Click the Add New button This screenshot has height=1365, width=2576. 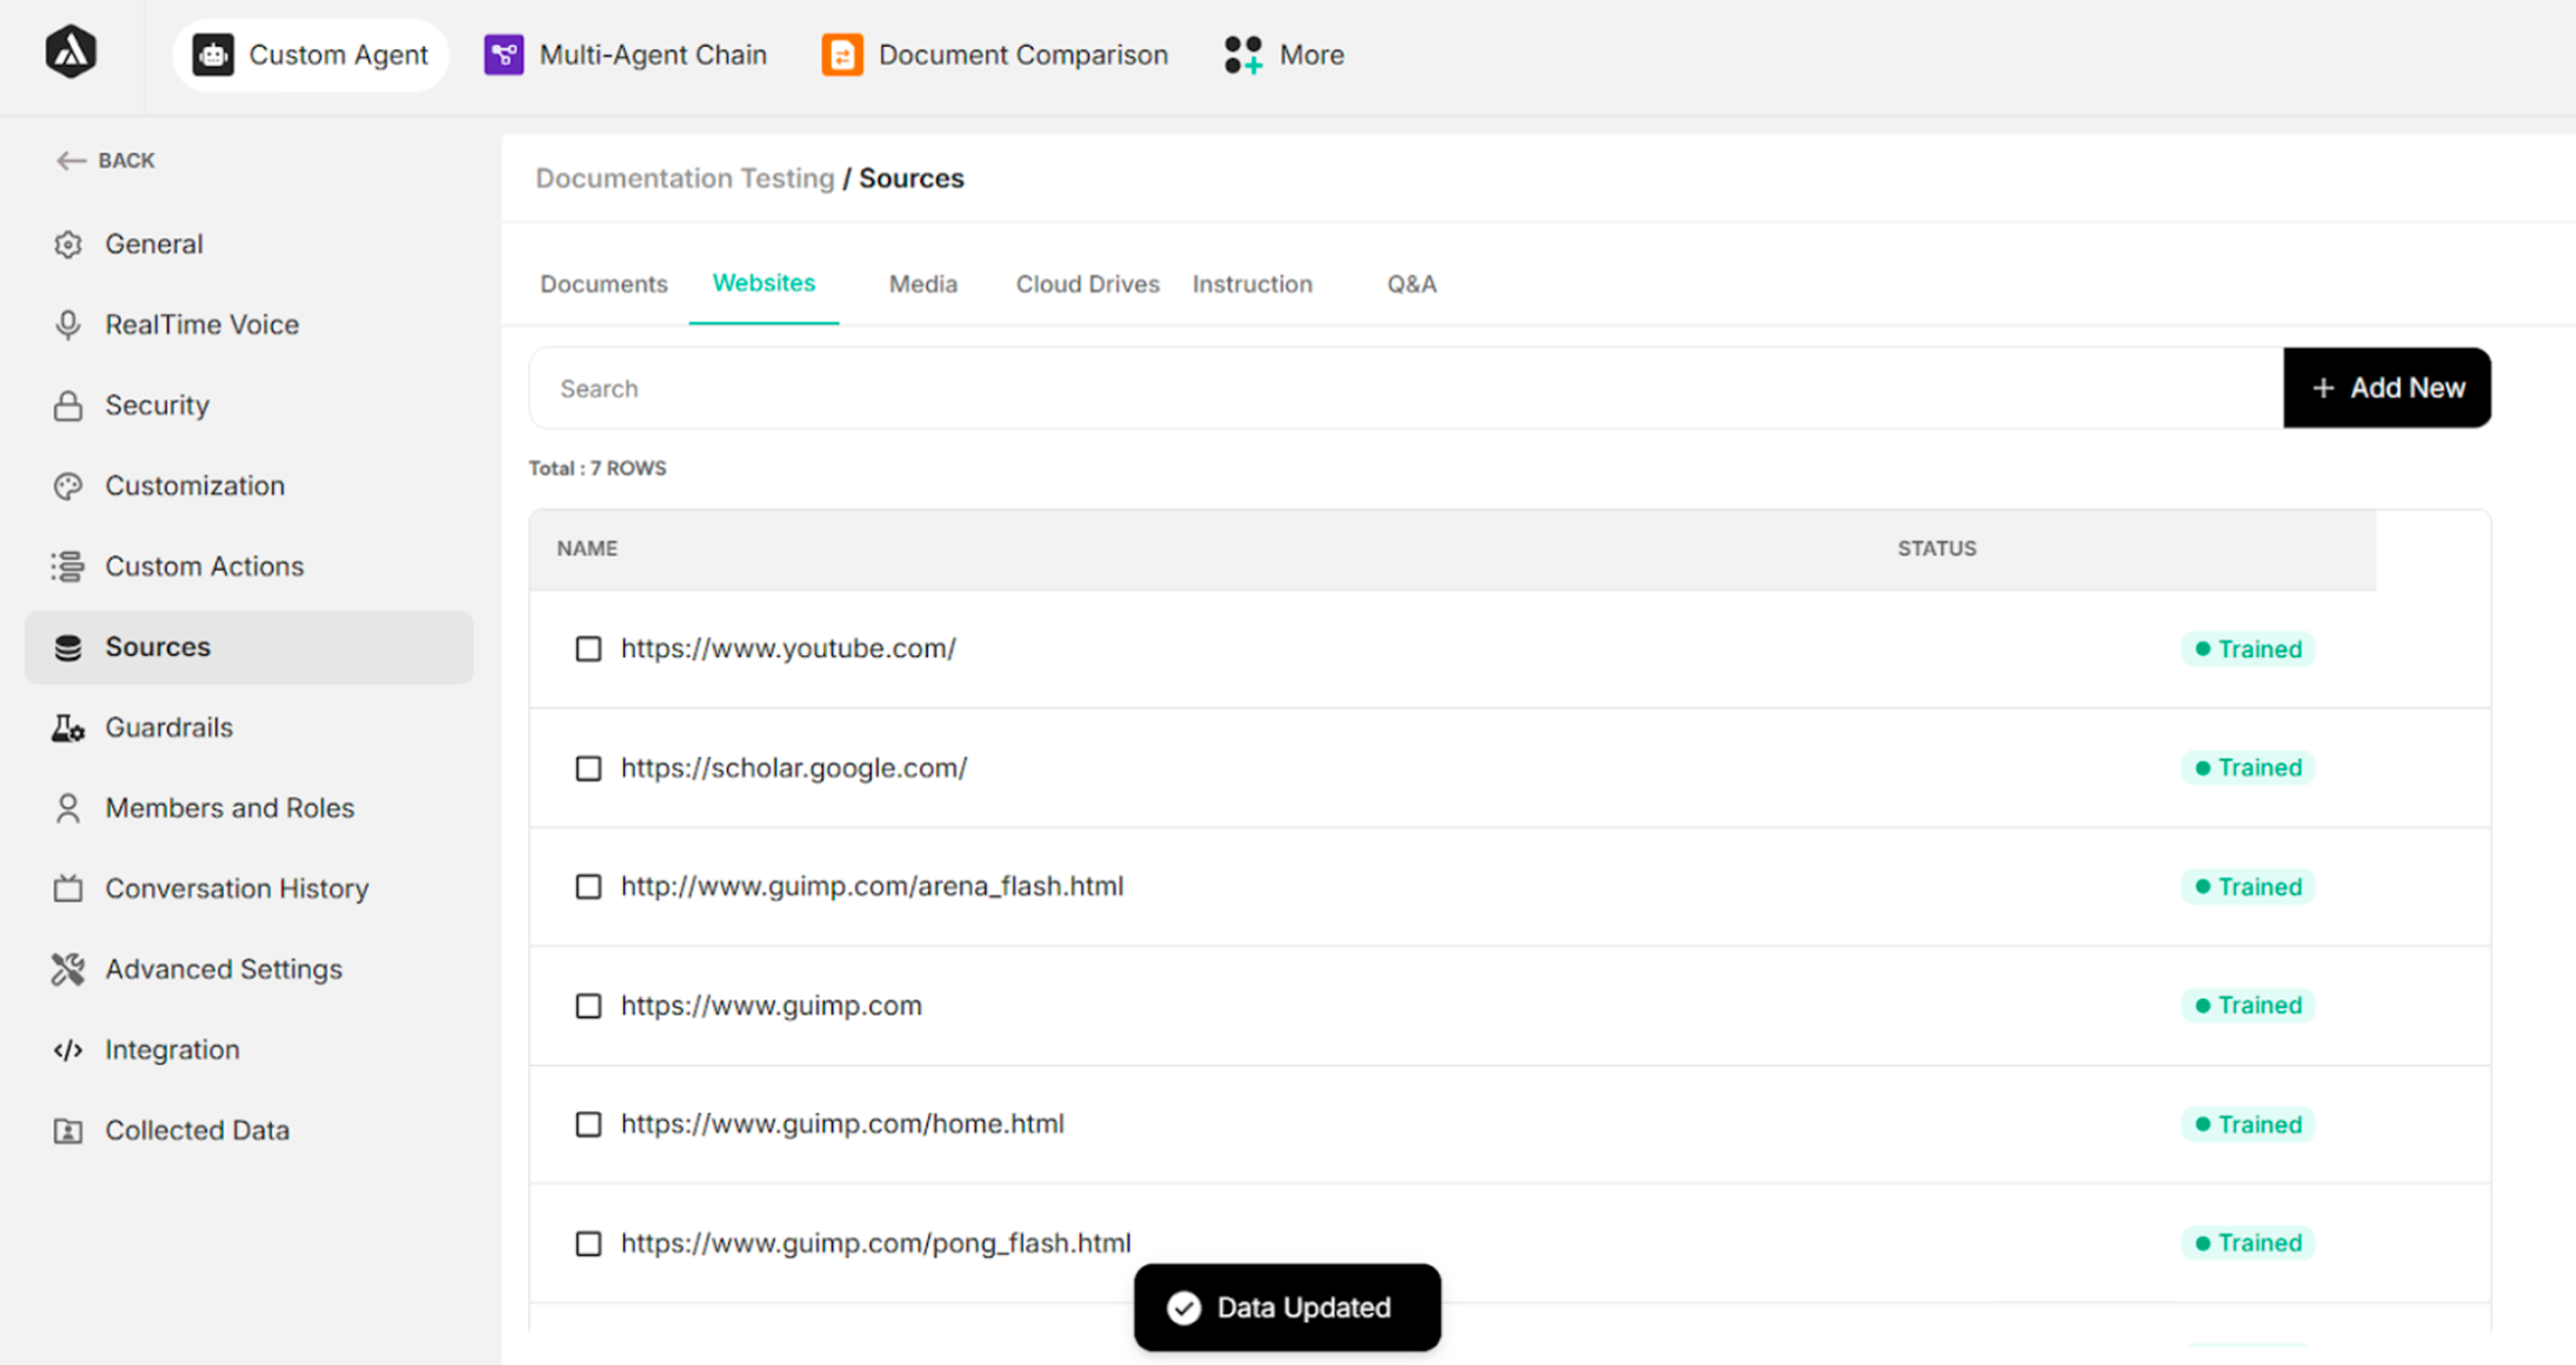(2386, 388)
